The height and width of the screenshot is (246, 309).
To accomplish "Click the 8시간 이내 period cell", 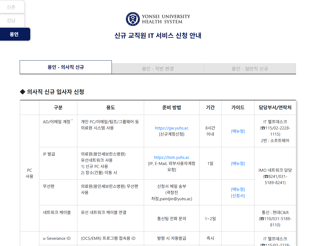I will (210, 131).
